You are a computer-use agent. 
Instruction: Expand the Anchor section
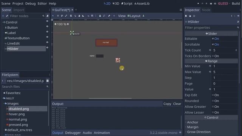pyautogui.click(x=192, y=122)
